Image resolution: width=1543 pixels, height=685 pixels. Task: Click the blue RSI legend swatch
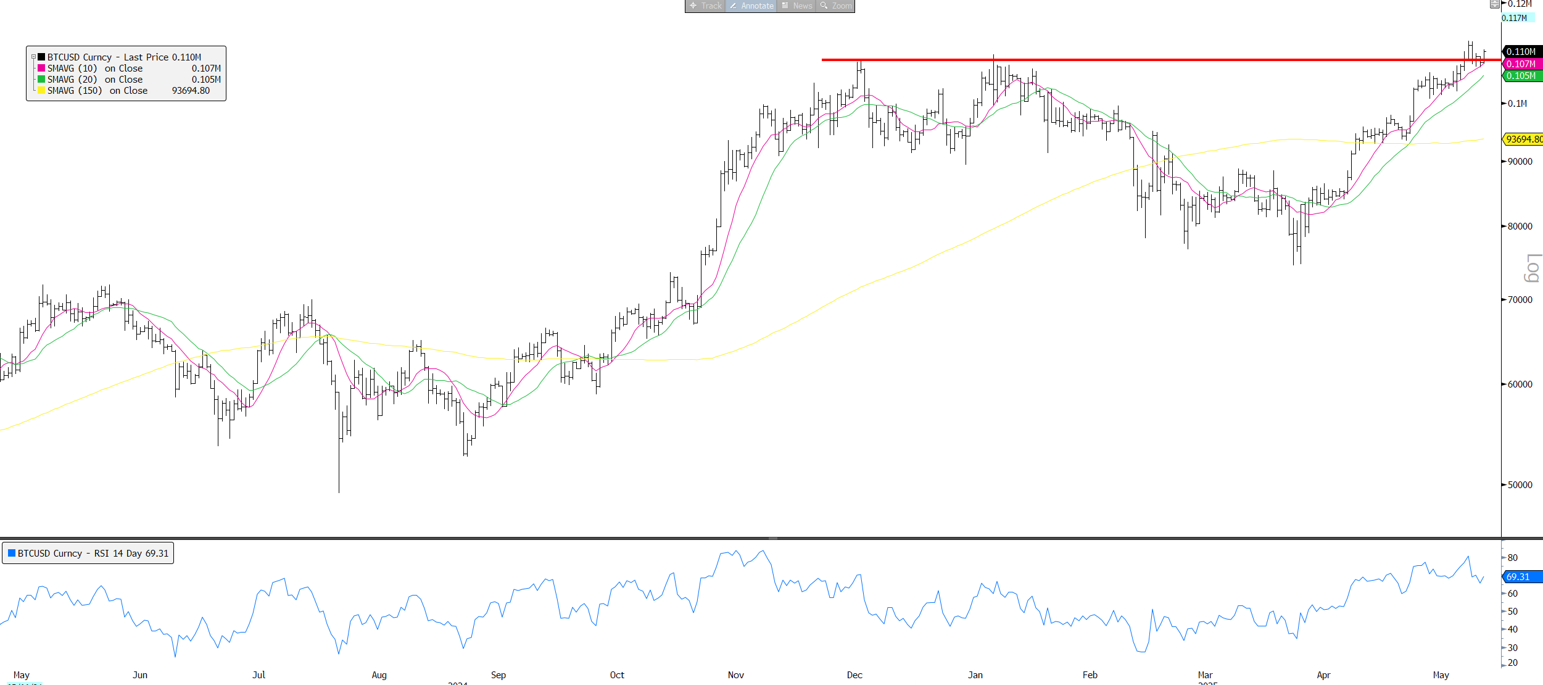tap(12, 553)
